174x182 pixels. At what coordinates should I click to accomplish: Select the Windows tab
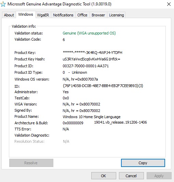[26, 14]
